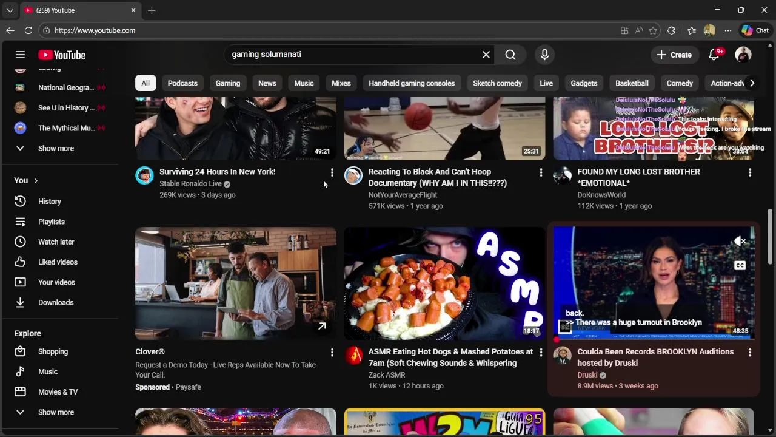Click the page vertical scrollbar
The height and width of the screenshot is (437, 776).
coord(771,237)
